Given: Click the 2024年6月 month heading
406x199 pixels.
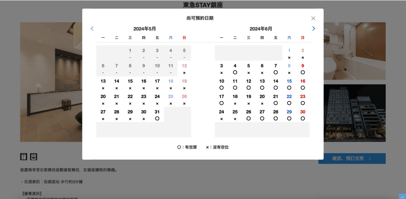Looking at the screenshot, I should 261,29.
